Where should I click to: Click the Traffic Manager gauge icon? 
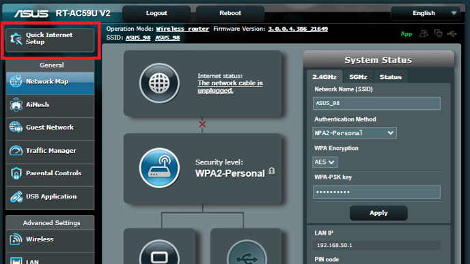click(x=16, y=151)
